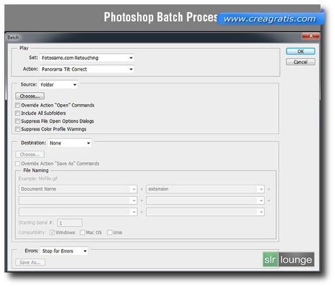Viewport: 335px width, 287px height.
Task: Open the extension file naming dropdown
Action: point(205,189)
